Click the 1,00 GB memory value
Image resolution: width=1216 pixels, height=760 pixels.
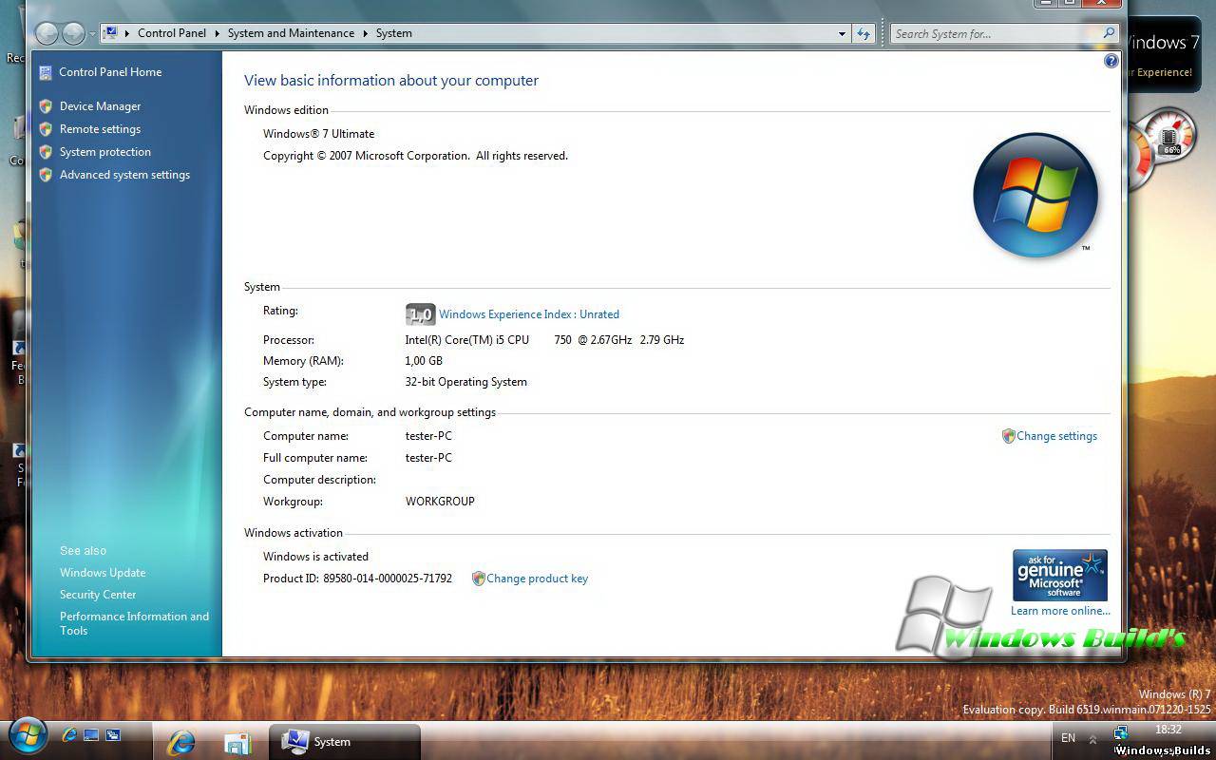[x=424, y=361]
